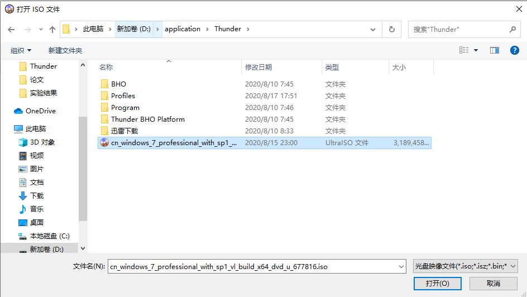Select the cn_windows_7 ISO disc icon
This screenshot has height=297, width=527.
pyautogui.click(x=104, y=142)
